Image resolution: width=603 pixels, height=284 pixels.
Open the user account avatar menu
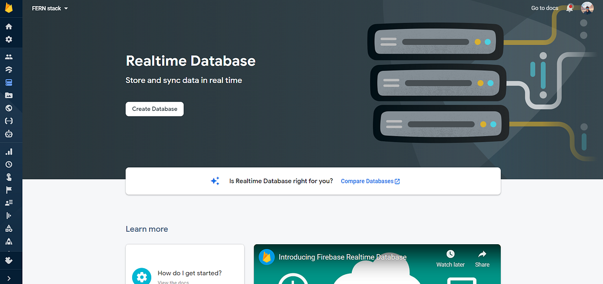point(587,8)
